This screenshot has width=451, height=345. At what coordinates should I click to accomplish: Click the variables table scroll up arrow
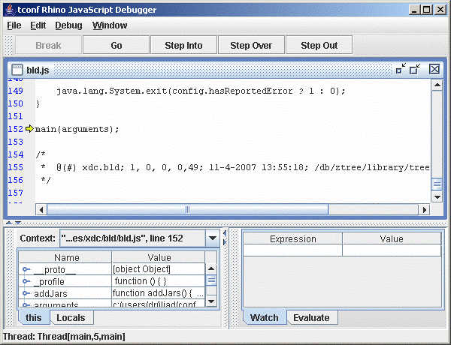coord(211,268)
